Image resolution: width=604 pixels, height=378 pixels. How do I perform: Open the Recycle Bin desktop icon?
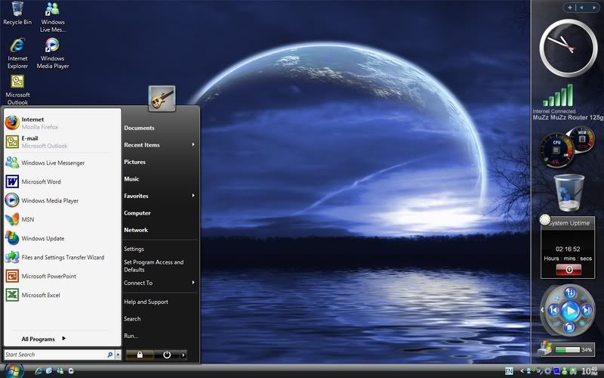click(17, 12)
